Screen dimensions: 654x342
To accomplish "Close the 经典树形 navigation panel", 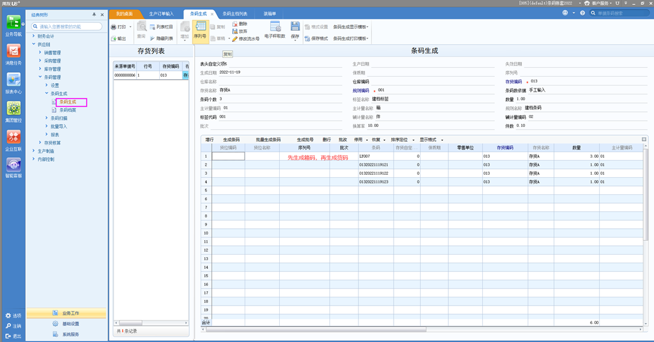I will 102,14.
